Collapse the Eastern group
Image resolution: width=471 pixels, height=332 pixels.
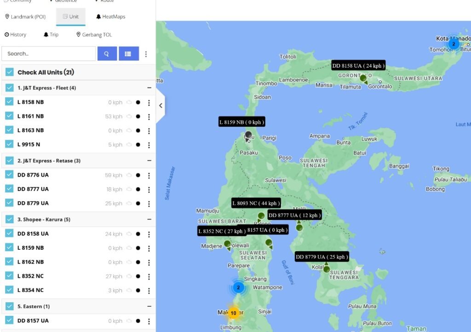[x=149, y=306]
